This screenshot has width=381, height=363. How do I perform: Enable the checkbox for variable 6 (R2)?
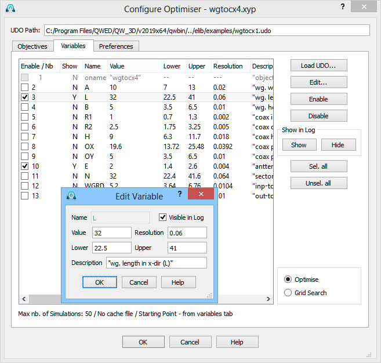pos(24,126)
